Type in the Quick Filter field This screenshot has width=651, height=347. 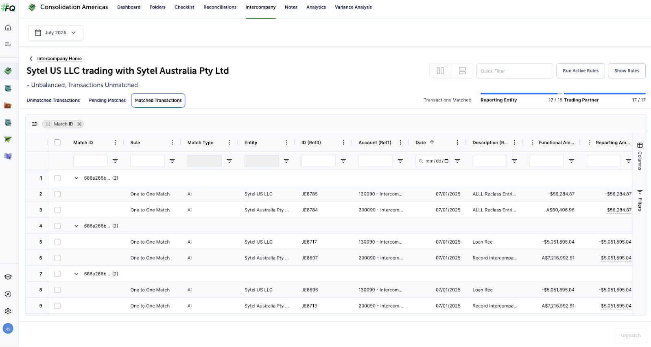(x=514, y=71)
